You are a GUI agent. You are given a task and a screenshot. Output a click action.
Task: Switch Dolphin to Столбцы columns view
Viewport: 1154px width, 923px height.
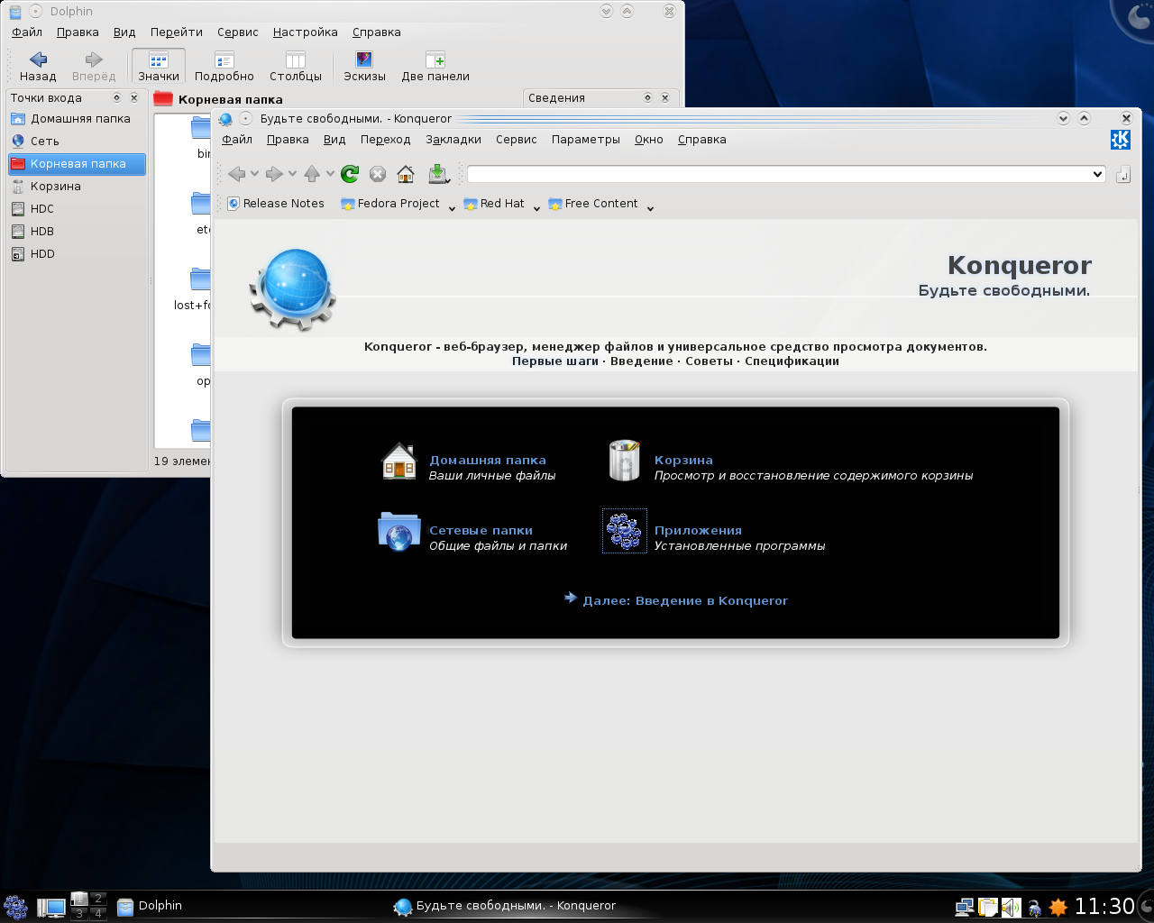click(296, 67)
